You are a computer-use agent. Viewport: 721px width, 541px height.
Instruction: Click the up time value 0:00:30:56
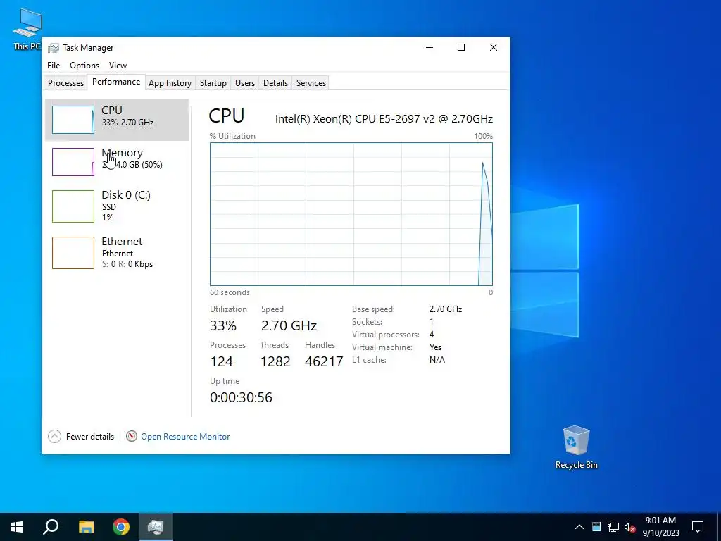[241, 397]
